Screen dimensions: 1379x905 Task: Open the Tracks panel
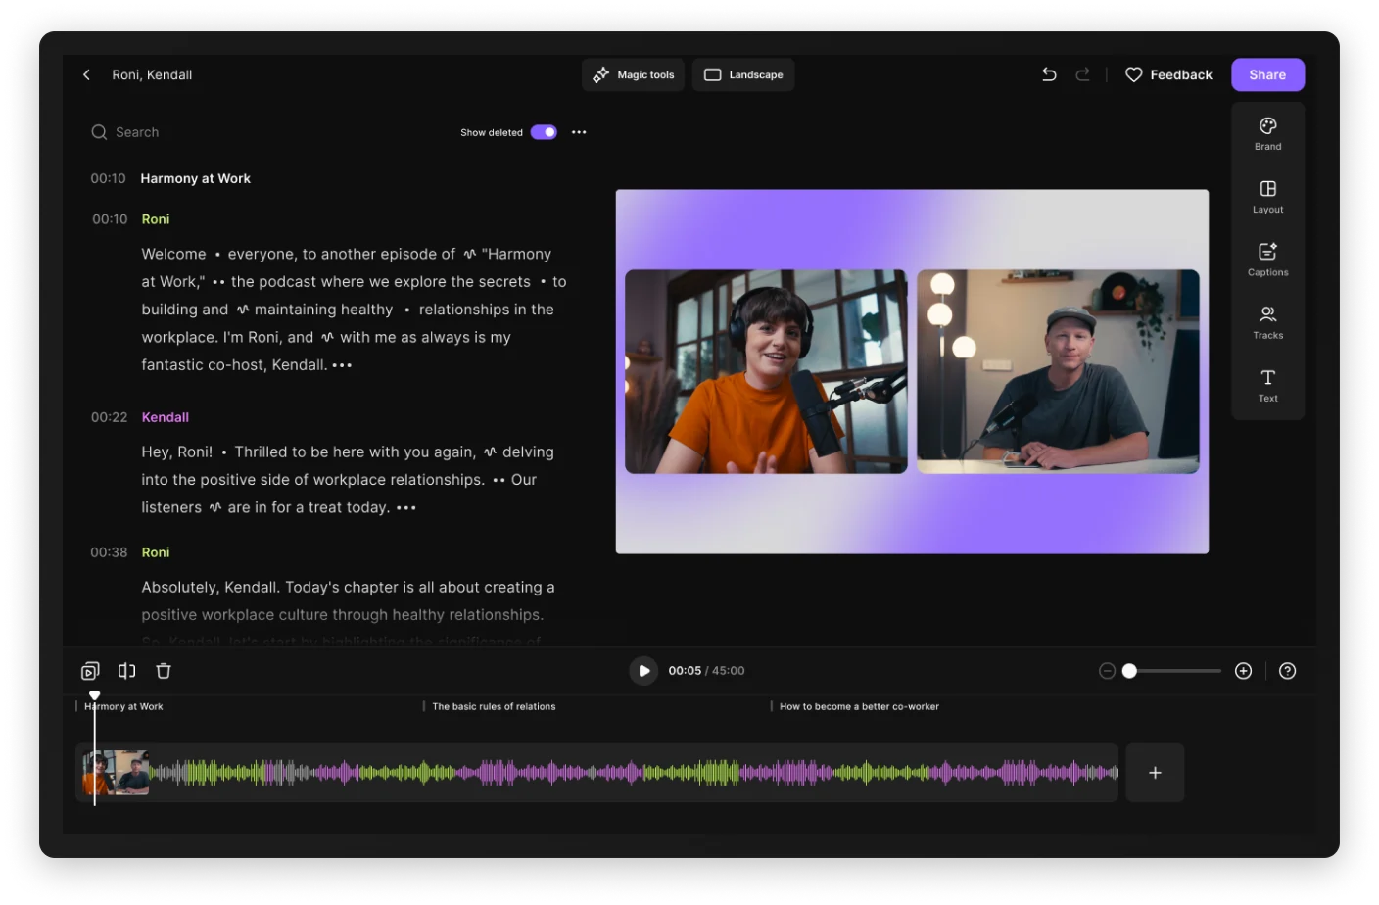(x=1267, y=321)
